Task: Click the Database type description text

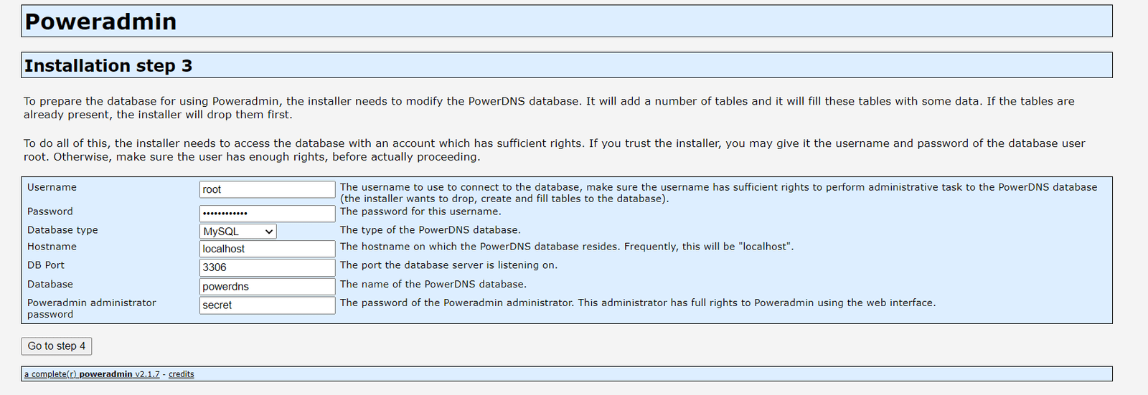Action: point(430,230)
